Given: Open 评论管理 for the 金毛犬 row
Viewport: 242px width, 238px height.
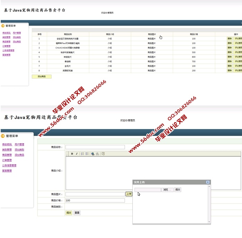Looking at the screenshot, I should [238, 66].
